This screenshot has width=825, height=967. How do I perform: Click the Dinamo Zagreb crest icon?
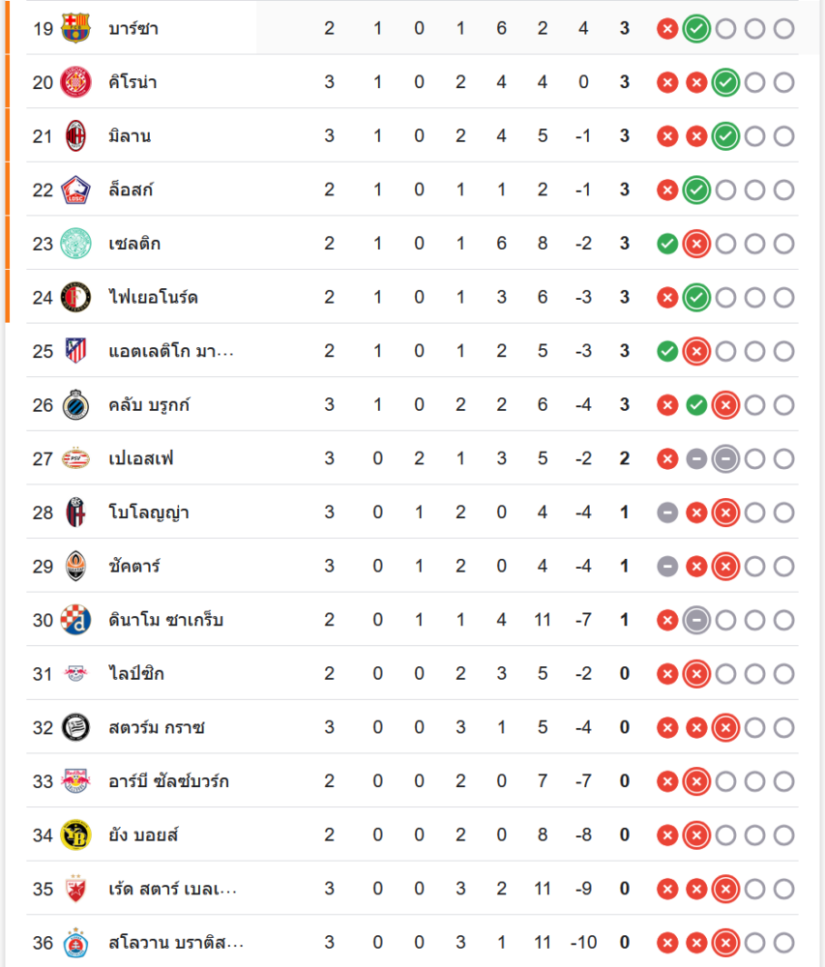[x=74, y=620]
